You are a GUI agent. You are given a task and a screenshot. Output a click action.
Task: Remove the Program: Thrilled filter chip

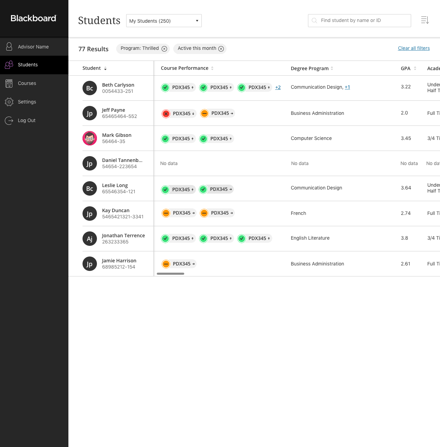tap(164, 49)
